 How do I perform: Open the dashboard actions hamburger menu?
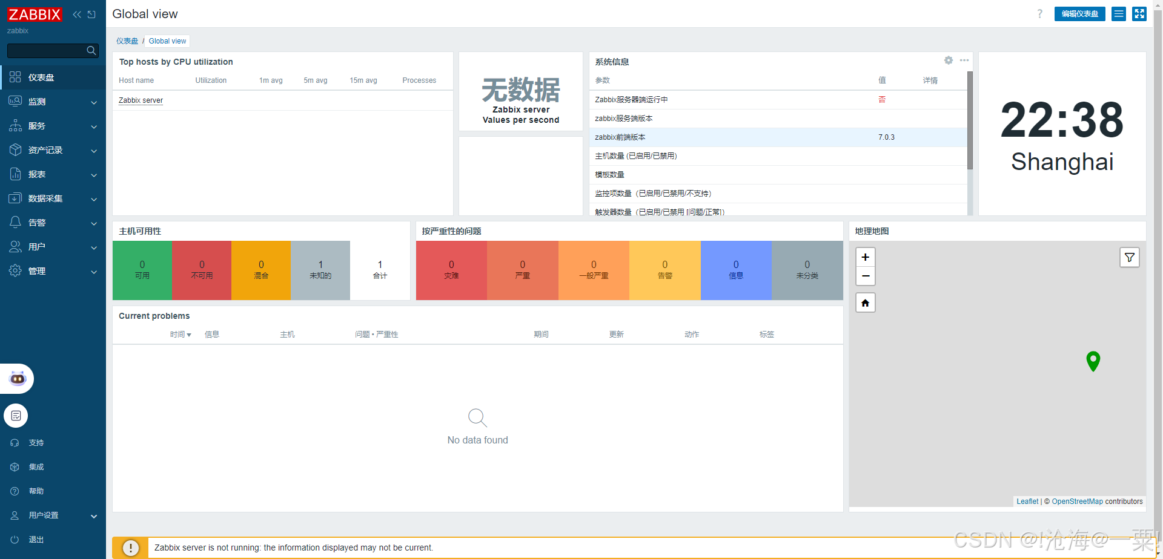[1119, 14]
